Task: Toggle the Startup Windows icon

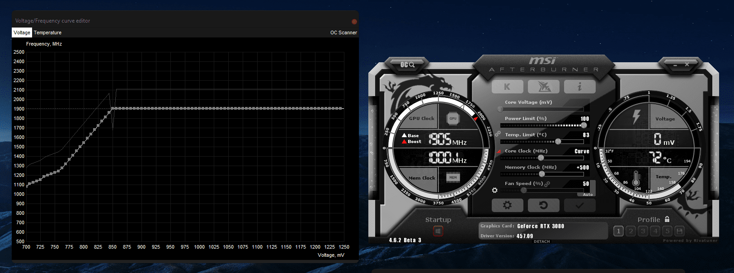Action: (x=438, y=231)
